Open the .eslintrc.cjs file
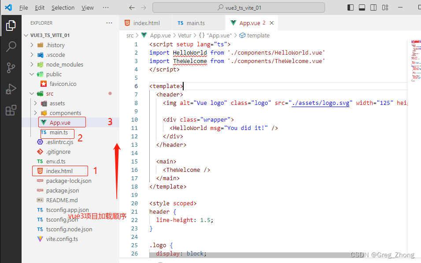 tap(59, 142)
